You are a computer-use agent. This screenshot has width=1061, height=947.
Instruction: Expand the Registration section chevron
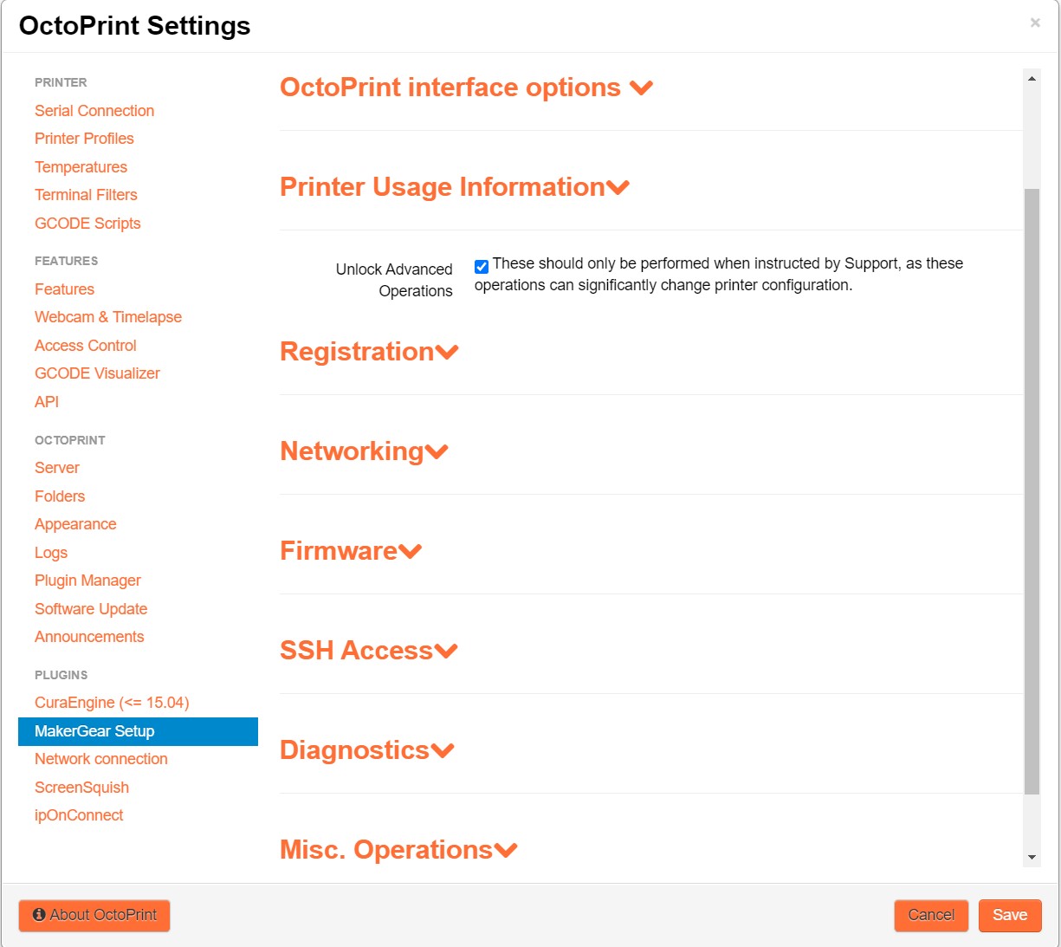point(447,353)
